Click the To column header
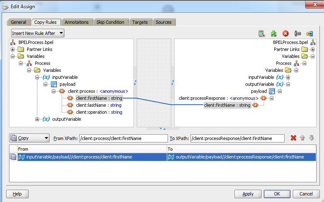324x202 pixels. point(241,149)
